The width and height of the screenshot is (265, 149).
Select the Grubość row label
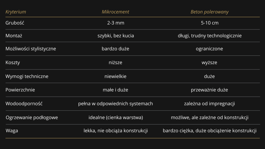tap(15, 23)
